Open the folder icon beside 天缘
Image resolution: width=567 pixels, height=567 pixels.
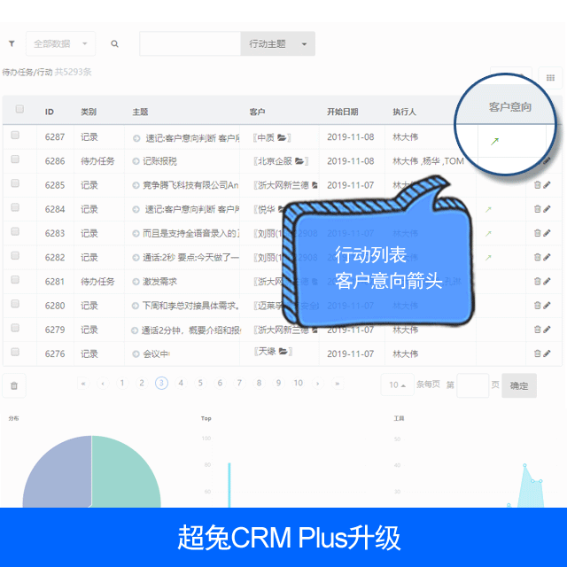283,351
